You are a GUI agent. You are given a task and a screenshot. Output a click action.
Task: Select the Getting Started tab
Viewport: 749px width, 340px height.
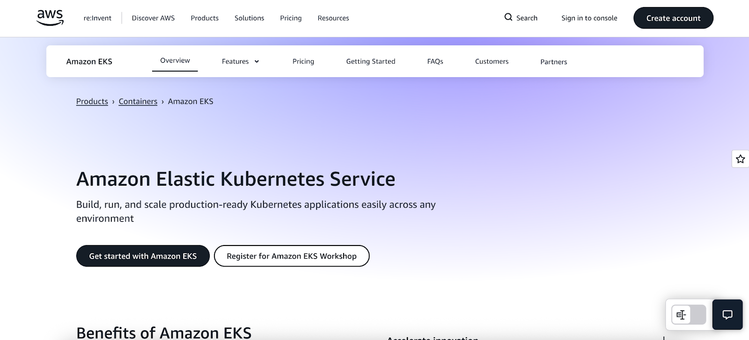tap(371, 61)
